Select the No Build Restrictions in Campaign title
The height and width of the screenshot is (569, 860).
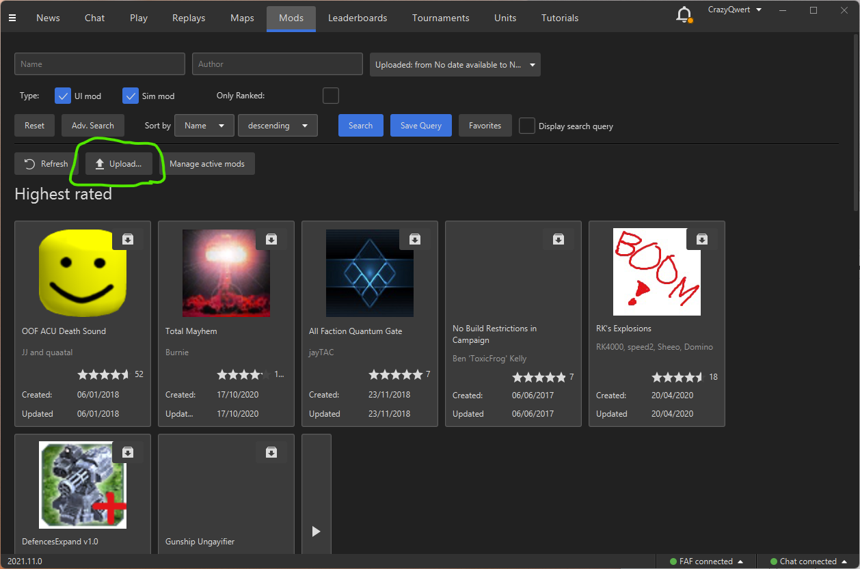(x=494, y=334)
